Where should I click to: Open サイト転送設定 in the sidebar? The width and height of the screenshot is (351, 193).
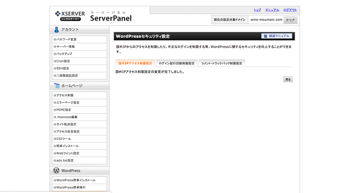tap(80, 124)
